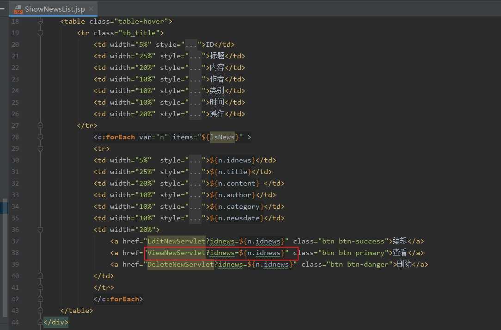Toggle the fold marker at line 27
The width and height of the screenshot is (501, 330).
pyautogui.click(x=40, y=125)
